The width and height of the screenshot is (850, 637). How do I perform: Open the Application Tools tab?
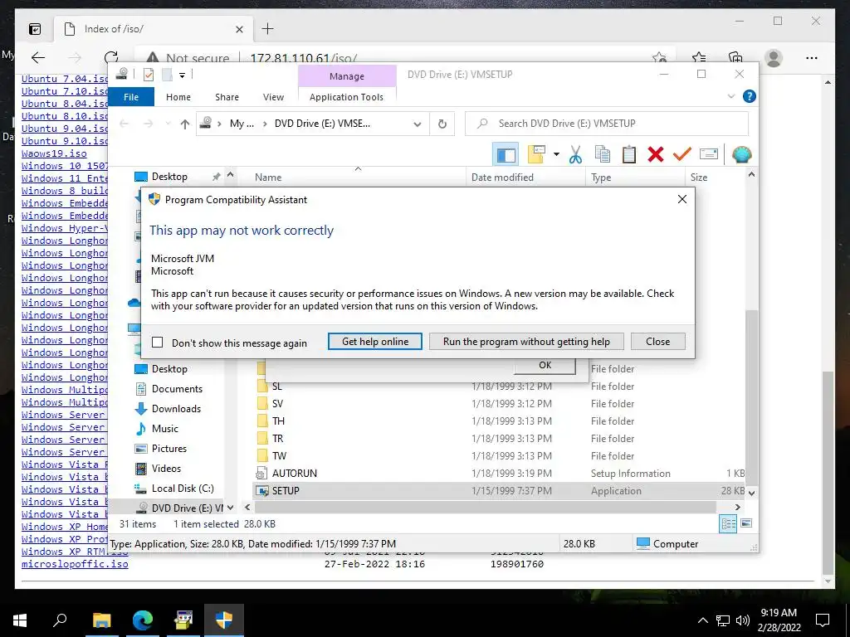click(x=346, y=97)
